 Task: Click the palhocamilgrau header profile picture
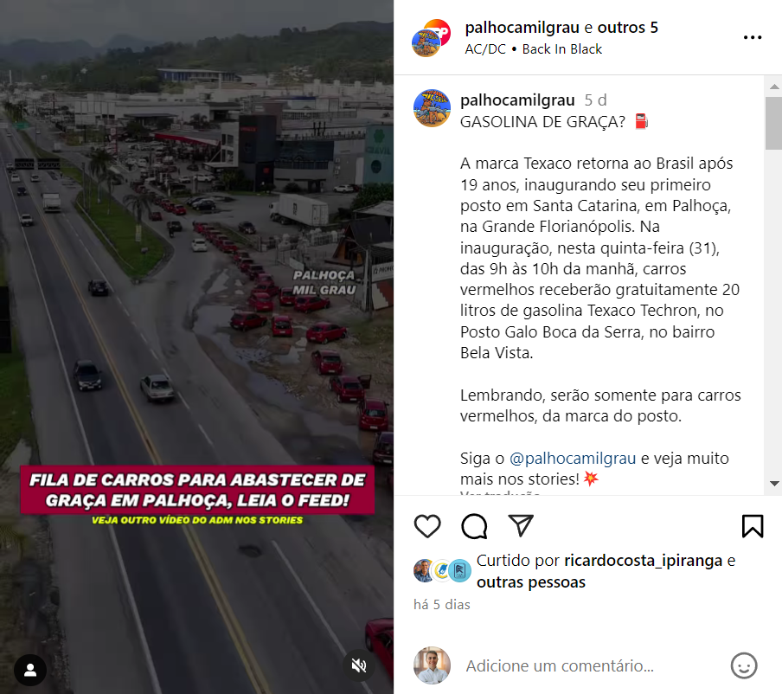coord(432,38)
